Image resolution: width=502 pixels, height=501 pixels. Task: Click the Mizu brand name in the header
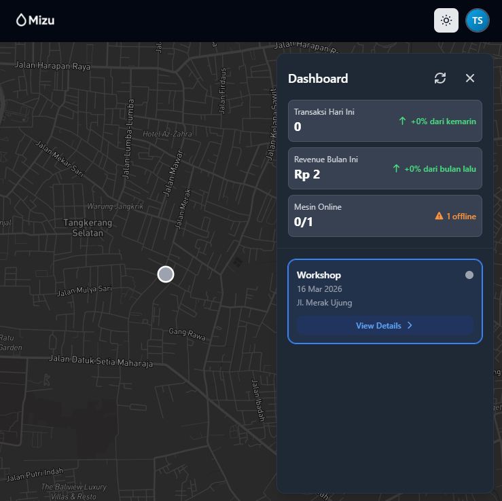41,20
